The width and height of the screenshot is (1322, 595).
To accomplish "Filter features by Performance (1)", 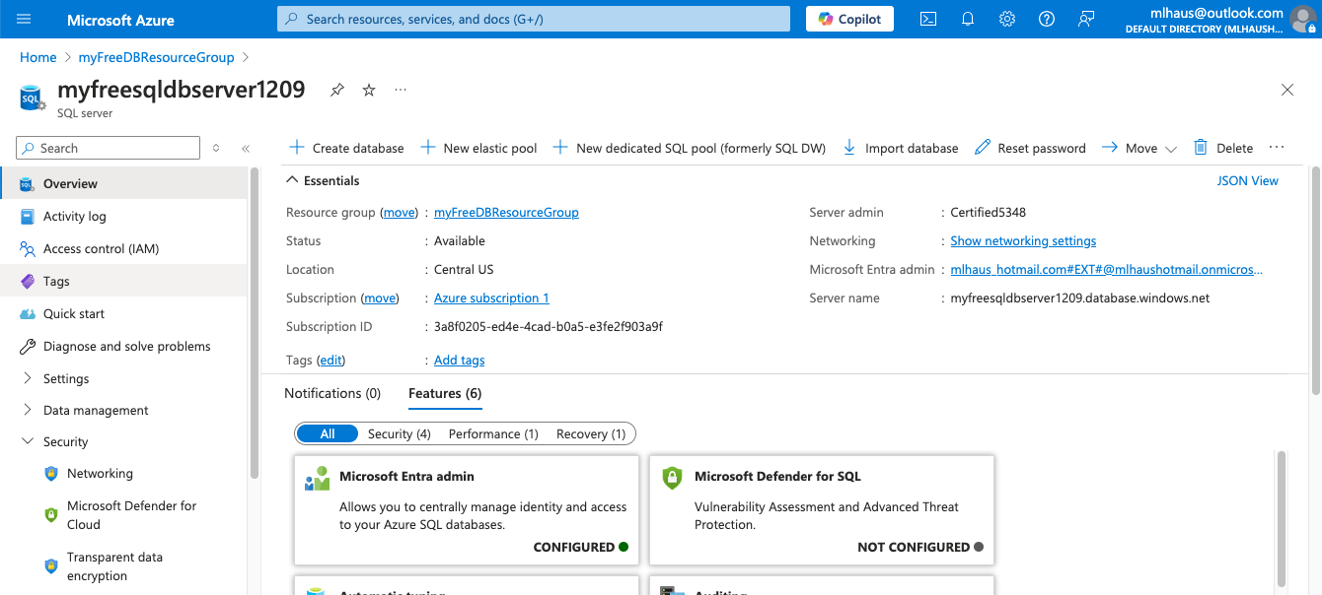I will click(493, 433).
